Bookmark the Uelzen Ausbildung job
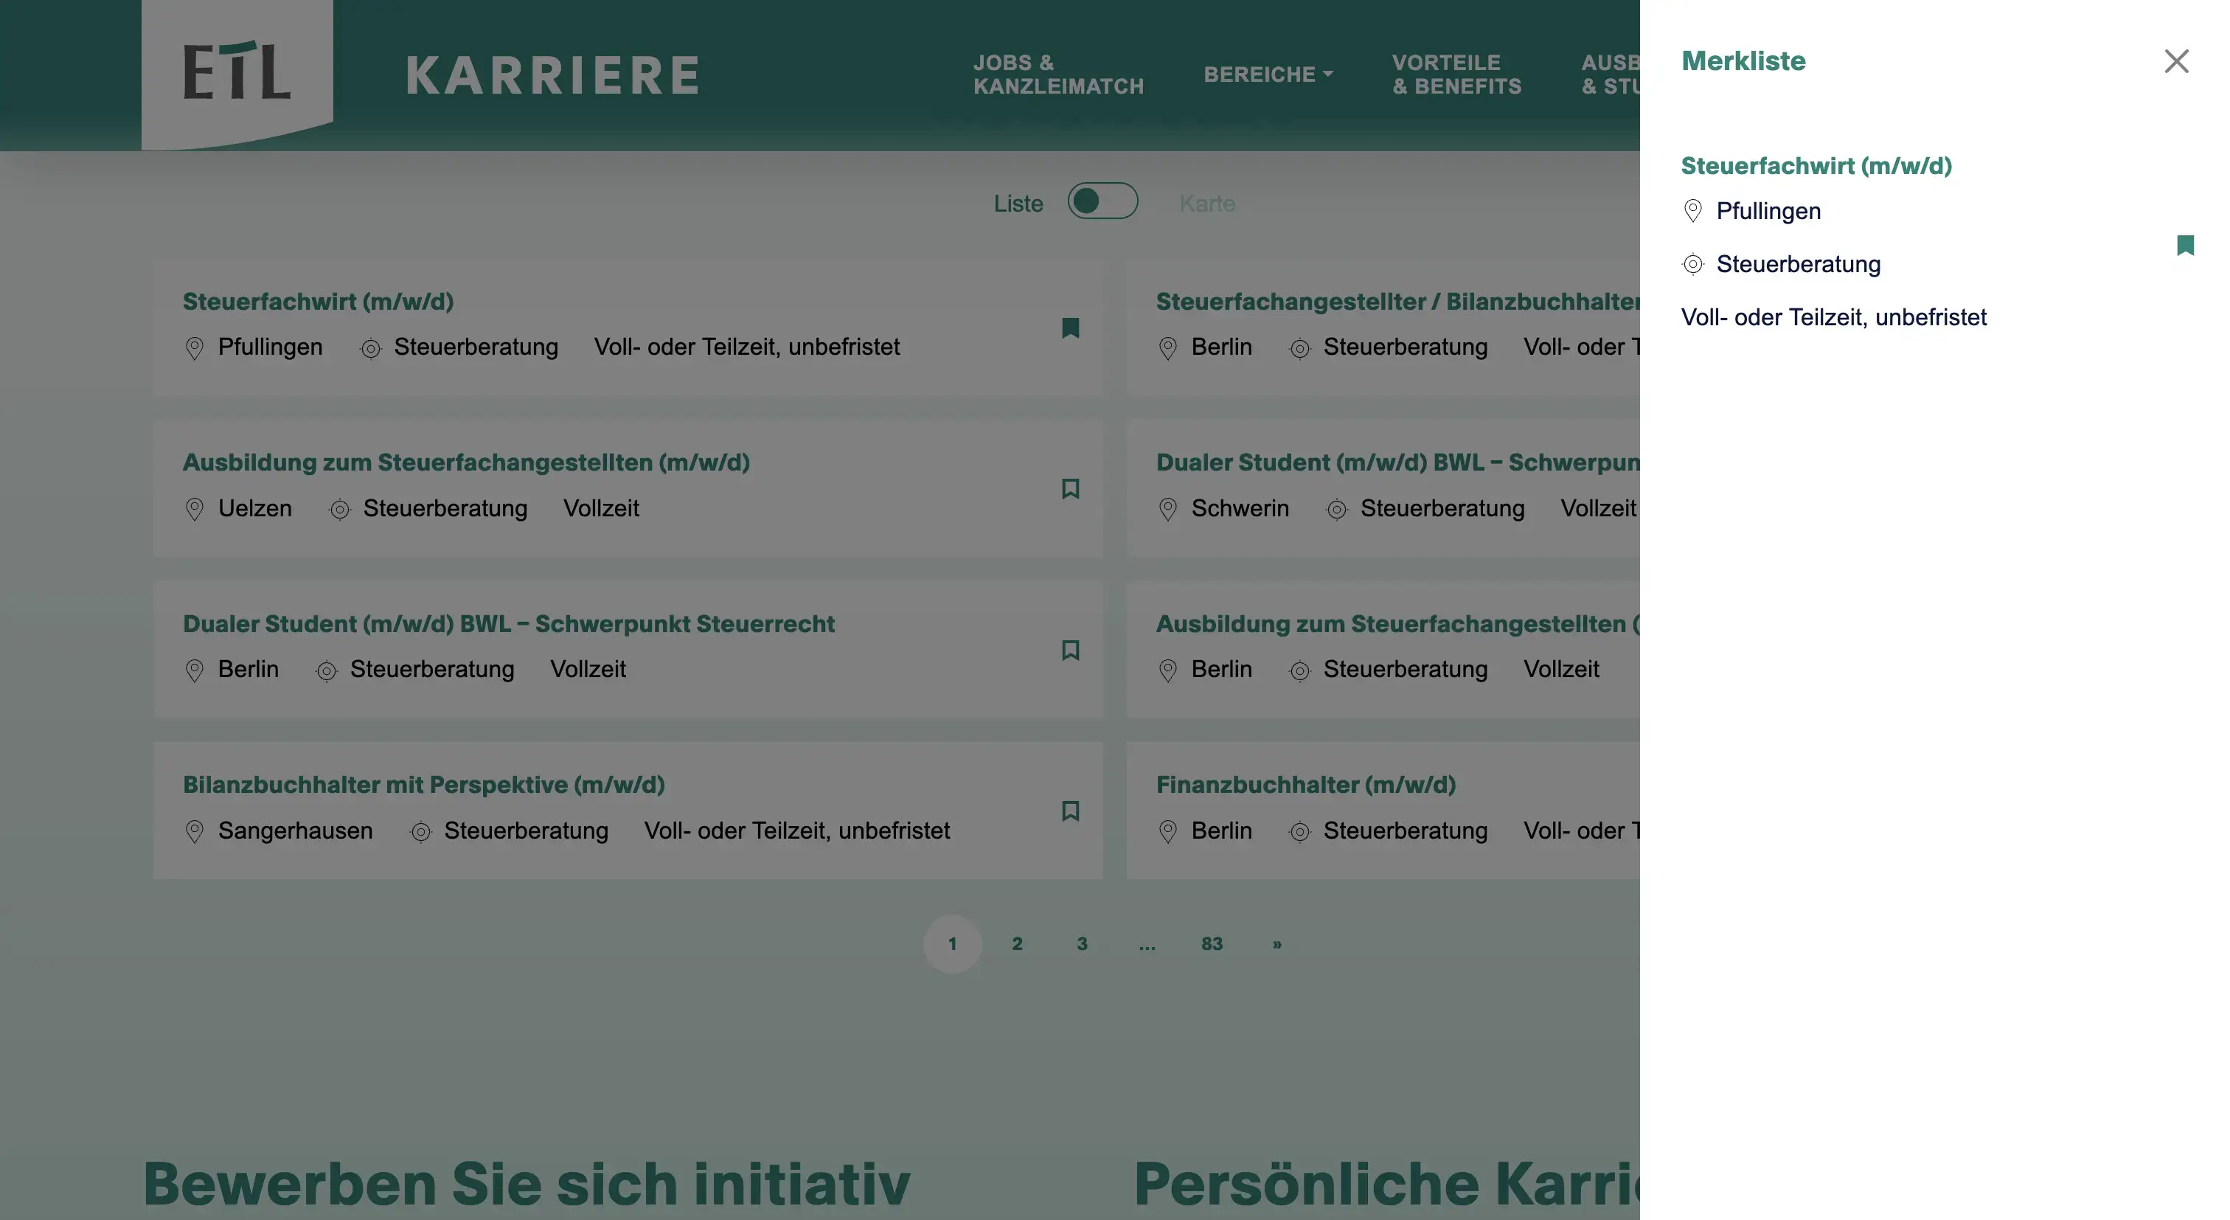 [1070, 489]
